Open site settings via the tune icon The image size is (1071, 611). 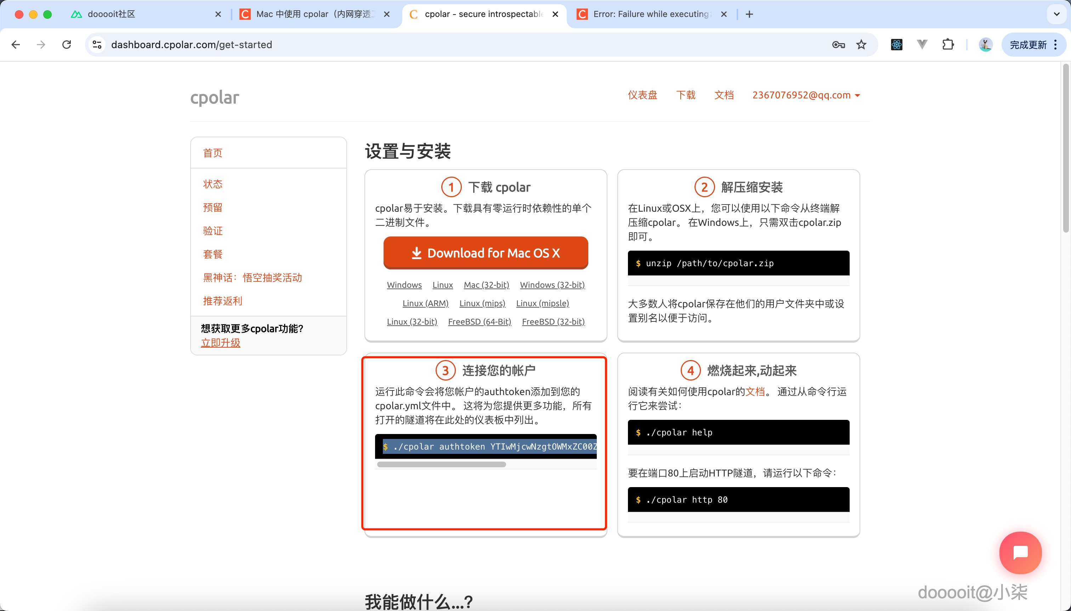(x=97, y=45)
